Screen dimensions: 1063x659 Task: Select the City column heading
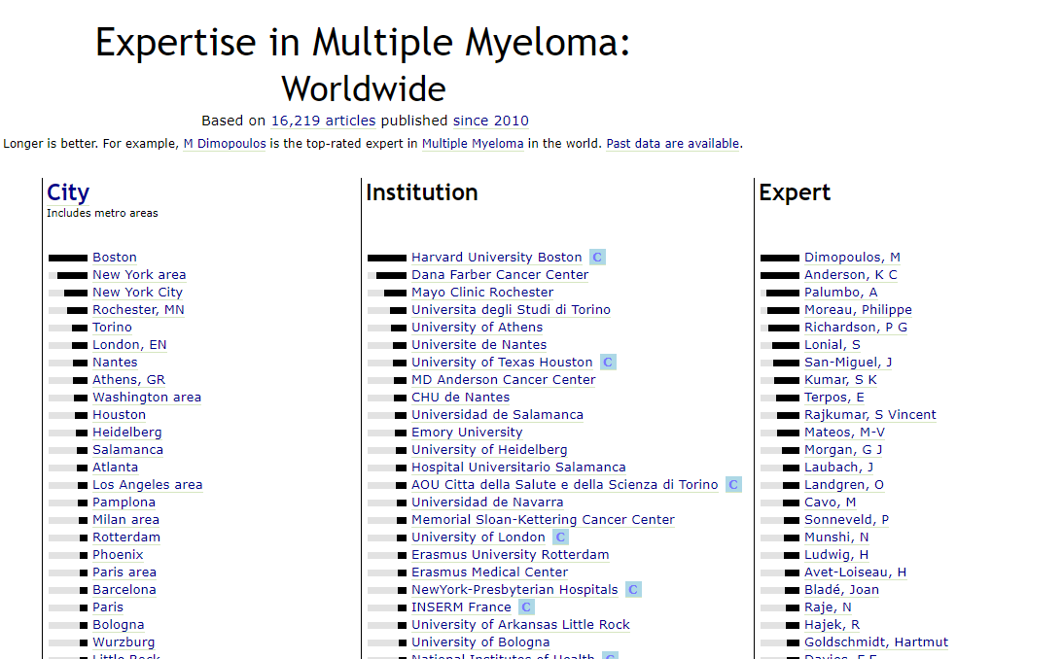point(68,192)
